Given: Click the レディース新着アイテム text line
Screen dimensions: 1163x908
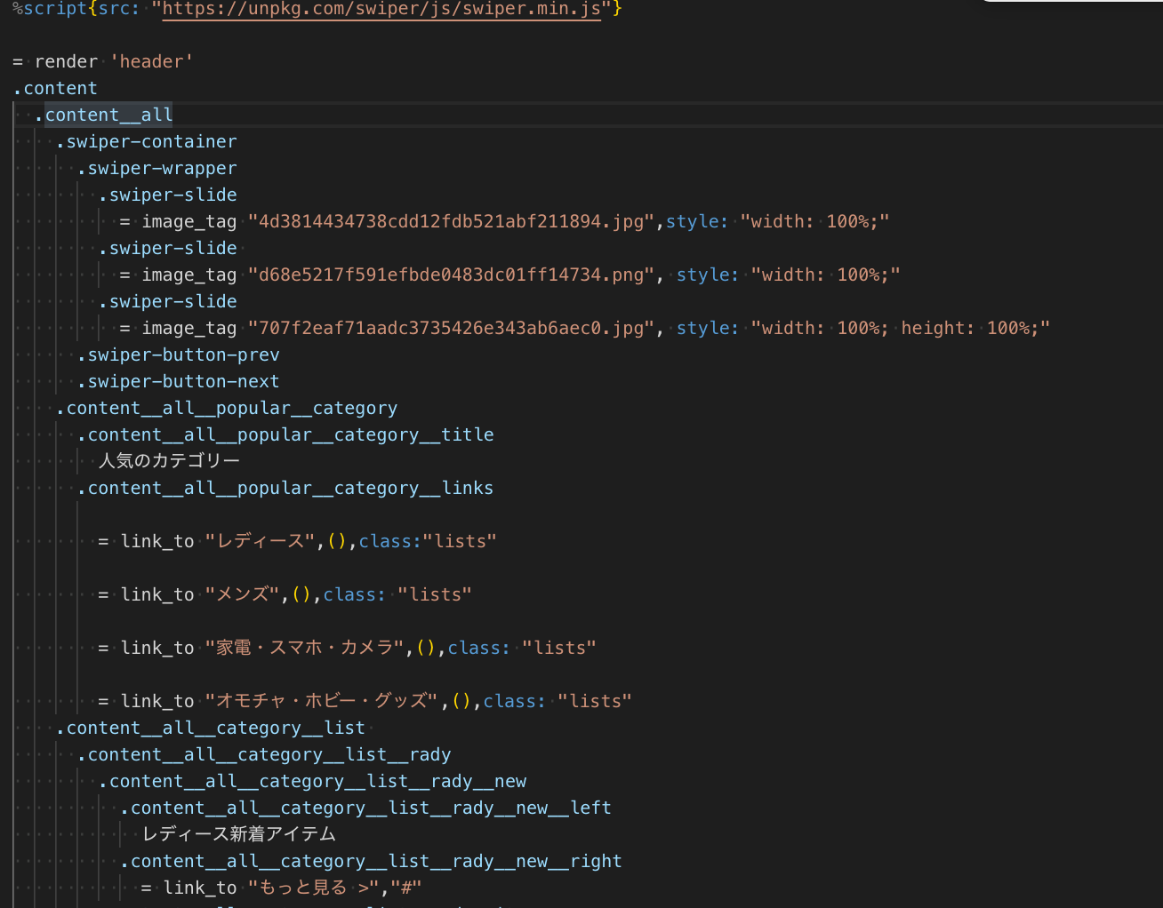Looking at the screenshot, I should 239,833.
